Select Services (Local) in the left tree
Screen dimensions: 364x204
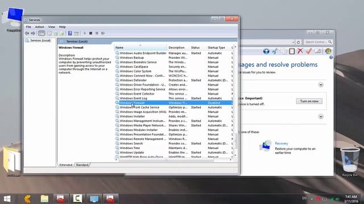pyautogui.click(x=40, y=40)
